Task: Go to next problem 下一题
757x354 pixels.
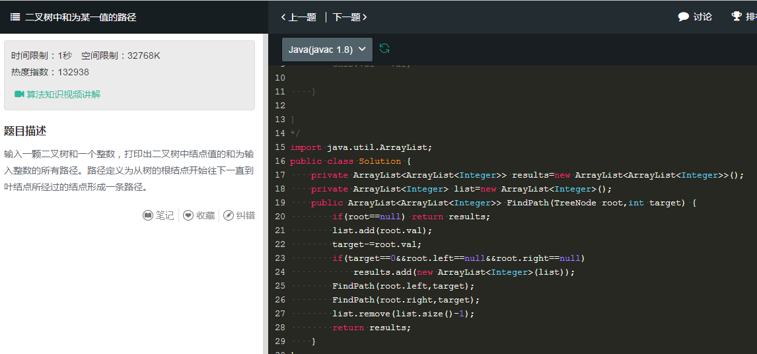Action: [350, 17]
